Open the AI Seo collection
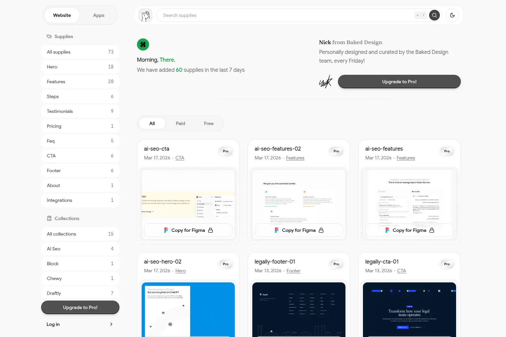The image size is (506, 337). [x=80, y=249]
